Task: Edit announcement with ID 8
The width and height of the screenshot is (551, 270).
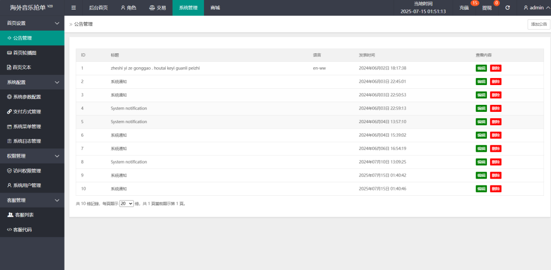Action: [x=482, y=162]
